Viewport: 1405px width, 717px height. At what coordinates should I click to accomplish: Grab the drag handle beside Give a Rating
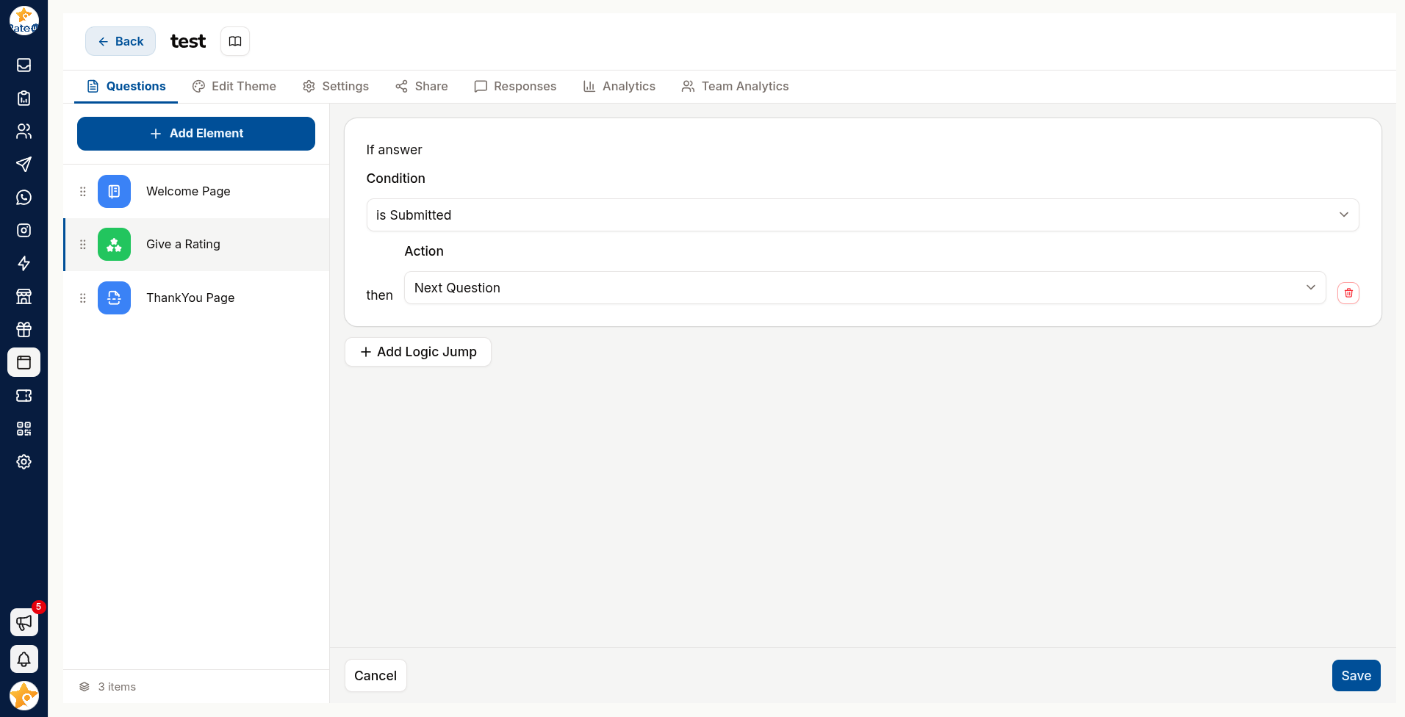click(x=83, y=245)
